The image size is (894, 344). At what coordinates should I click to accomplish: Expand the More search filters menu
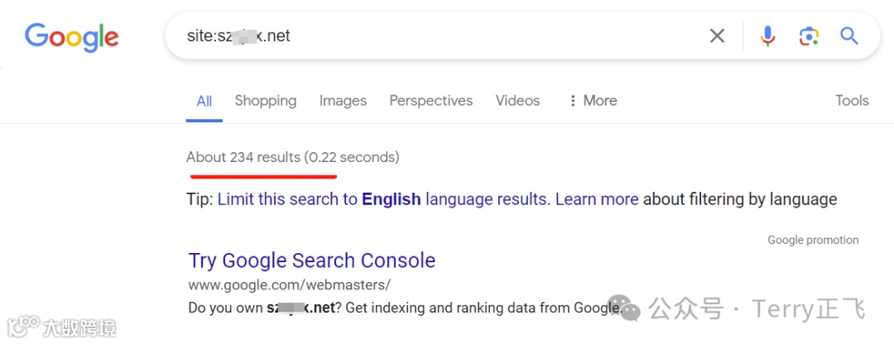pos(593,101)
